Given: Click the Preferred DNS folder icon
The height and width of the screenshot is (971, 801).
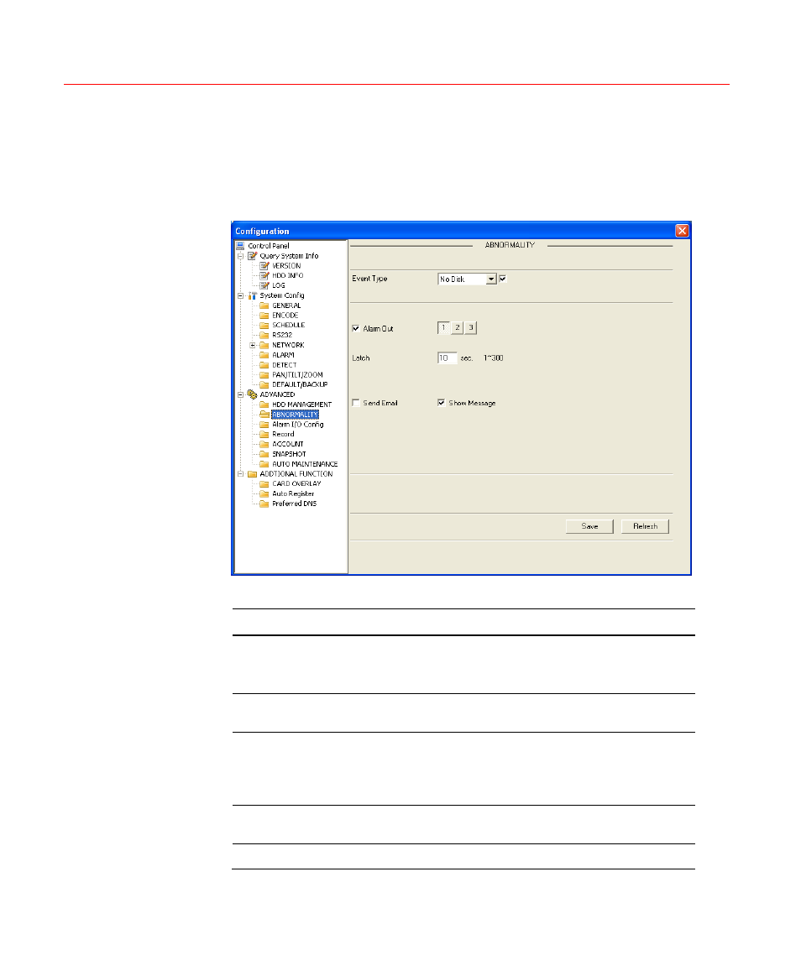Looking at the screenshot, I should (x=264, y=504).
